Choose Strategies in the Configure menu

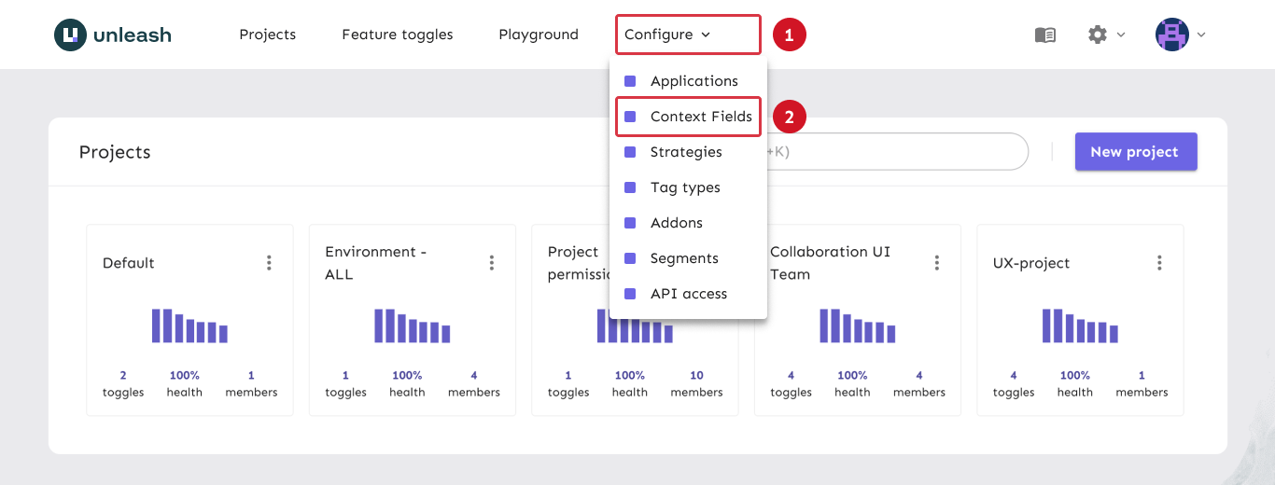click(686, 152)
